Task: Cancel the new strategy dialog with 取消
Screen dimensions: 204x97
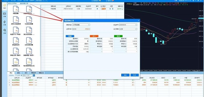Action: pos(135,75)
